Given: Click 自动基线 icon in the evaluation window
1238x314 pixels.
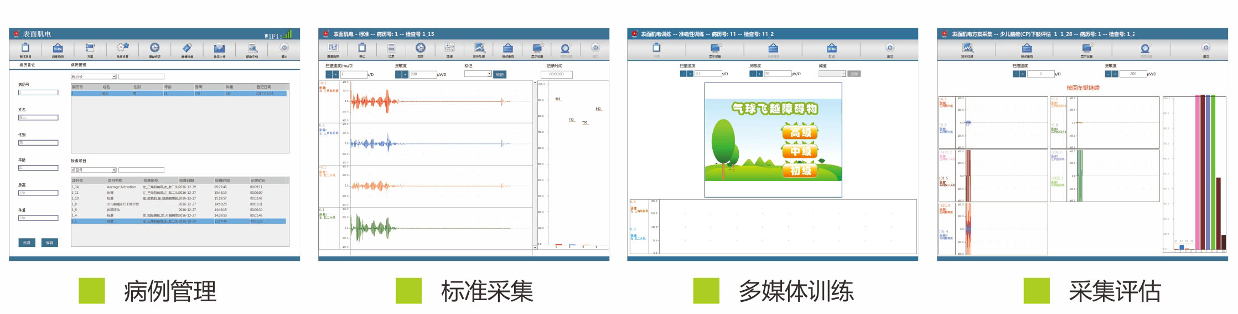Looking at the screenshot, I should point(1027,49).
